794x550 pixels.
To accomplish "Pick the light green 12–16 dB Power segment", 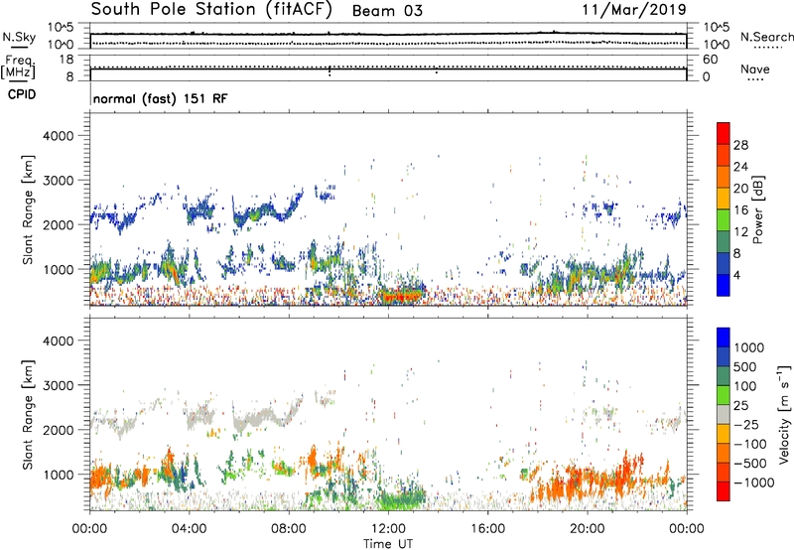I will [724, 219].
